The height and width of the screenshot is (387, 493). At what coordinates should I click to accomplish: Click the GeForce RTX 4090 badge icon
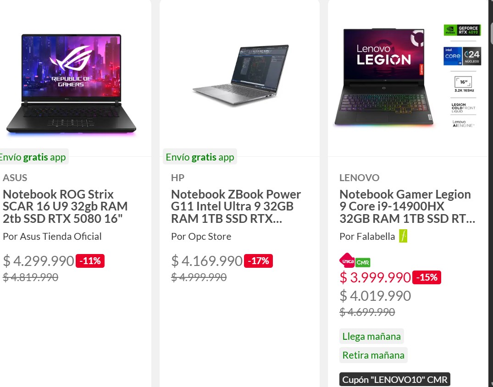pos(462,30)
